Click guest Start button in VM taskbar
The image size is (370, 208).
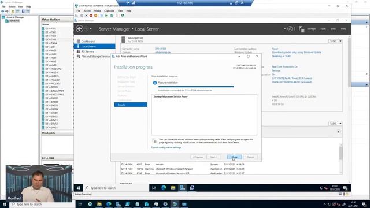pyautogui.click(x=79, y=188)
